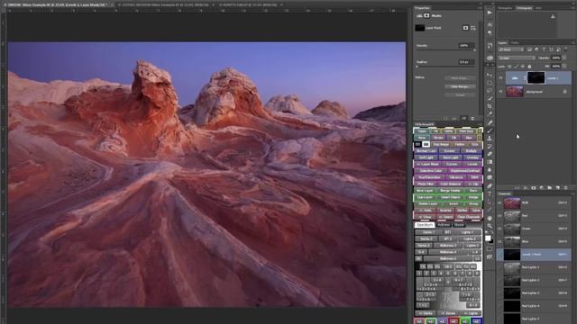Click histogram cache warning triangle
The image size is (577, 324).
tap(553, 16)
